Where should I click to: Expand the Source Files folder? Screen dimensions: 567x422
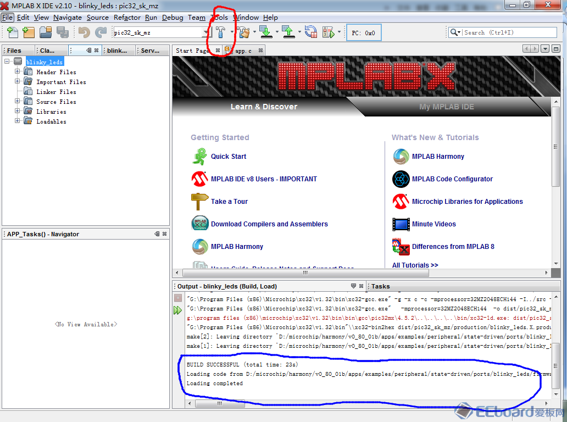(18, 101)
